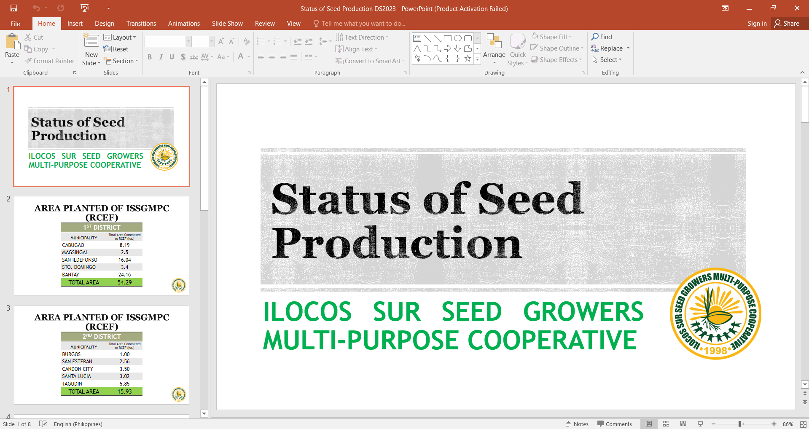Toggle left text alignment
Image resolution: width=809 pixels, height=429 pixels.
pyautogui.click(x=261, y=57)
